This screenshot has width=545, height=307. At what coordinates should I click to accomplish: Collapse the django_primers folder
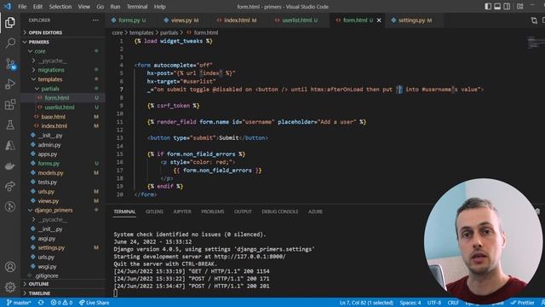(x=62, y=211)
